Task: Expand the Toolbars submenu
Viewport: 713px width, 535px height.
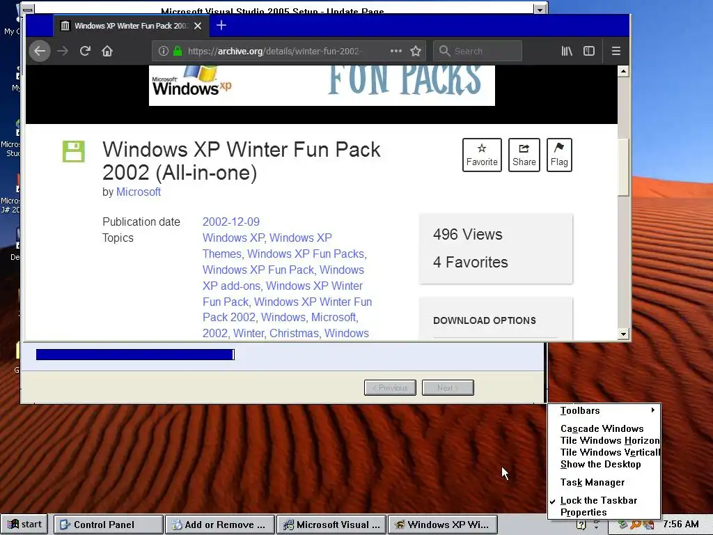Action: point(604,410)
